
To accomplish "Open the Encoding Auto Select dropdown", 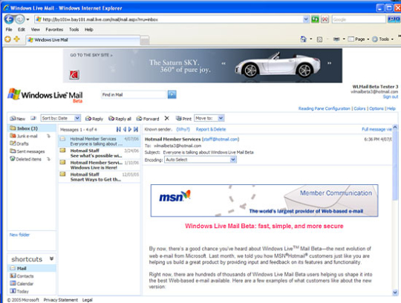I will (x=200, y=160).
